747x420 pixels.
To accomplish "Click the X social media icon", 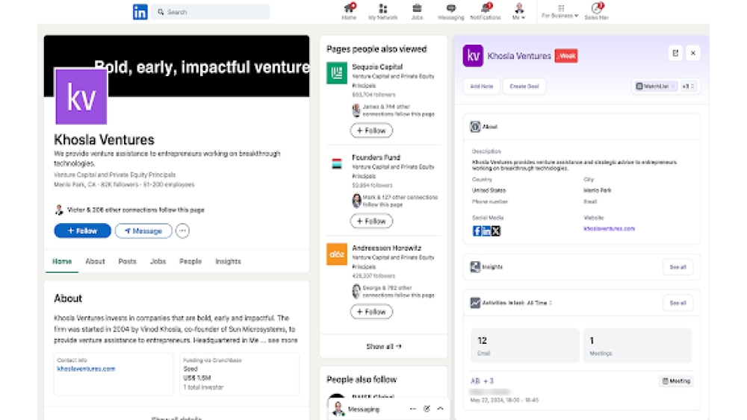I will click(496, 231).
